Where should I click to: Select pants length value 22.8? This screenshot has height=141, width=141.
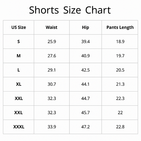click(120, 127)
